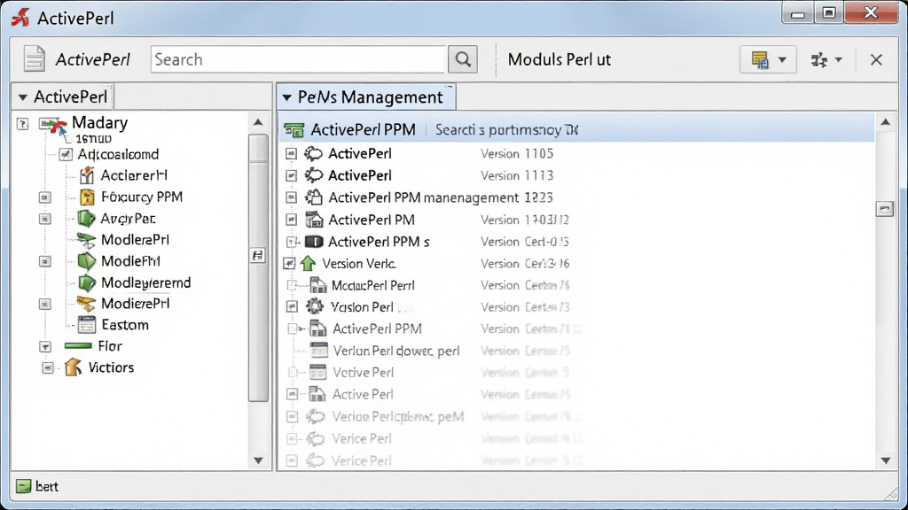The image size is (908, 510).
Task: Click the ModierePrl orange icon
Action: point(86,304)
